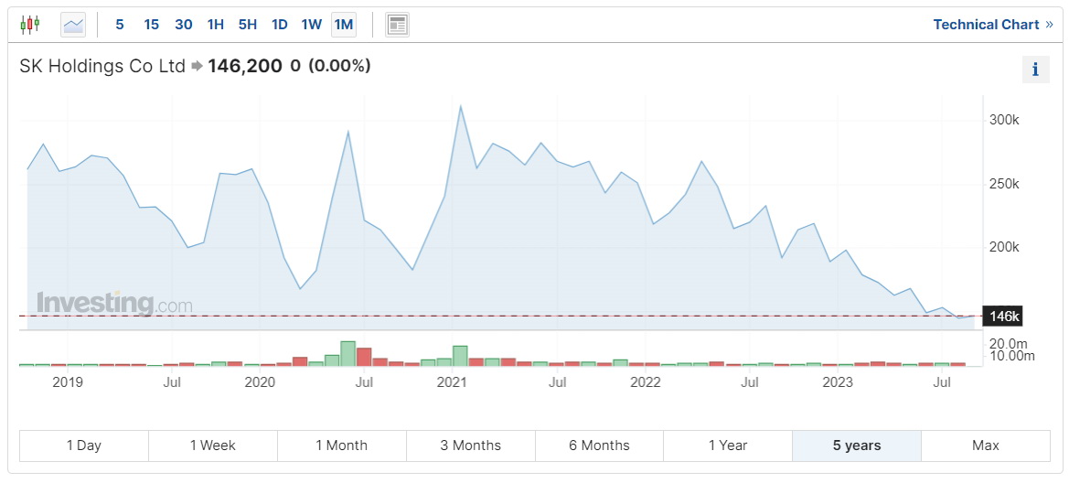Viewport: 1069px width, 483px height.
Task: Click the 146,200 price value
Action: (x=245, y=66)
